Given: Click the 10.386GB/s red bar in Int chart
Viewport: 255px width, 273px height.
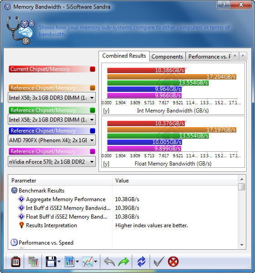Looking at the screenshot, I should [146, 70].
